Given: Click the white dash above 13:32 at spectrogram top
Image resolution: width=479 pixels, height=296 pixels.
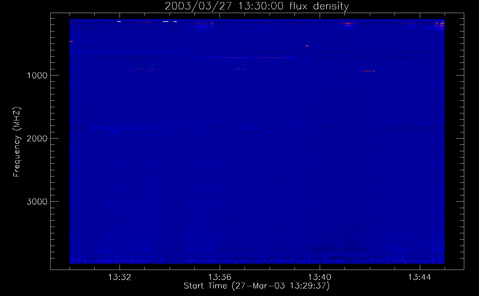Looking at the screenshot, I should (x=119, y=22).
